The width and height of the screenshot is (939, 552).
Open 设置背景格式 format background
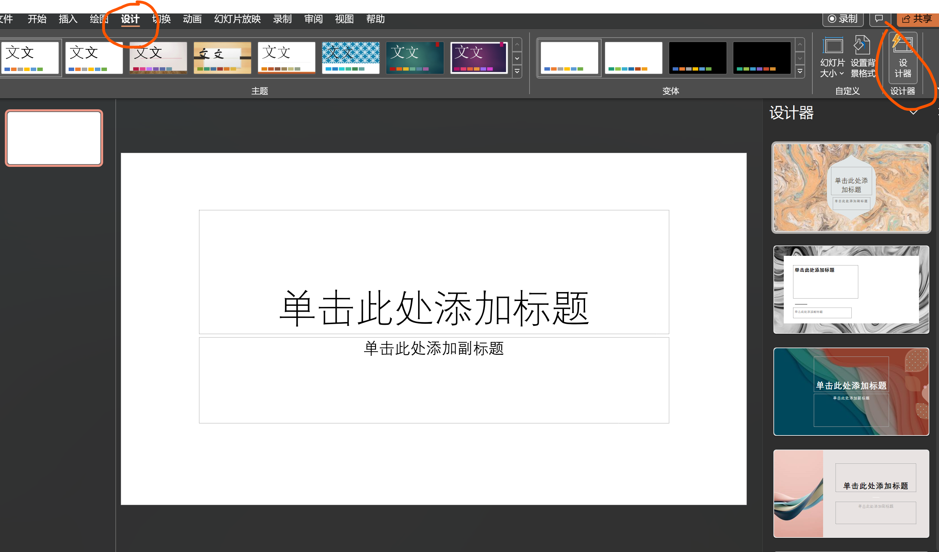[x=862, y=57]
